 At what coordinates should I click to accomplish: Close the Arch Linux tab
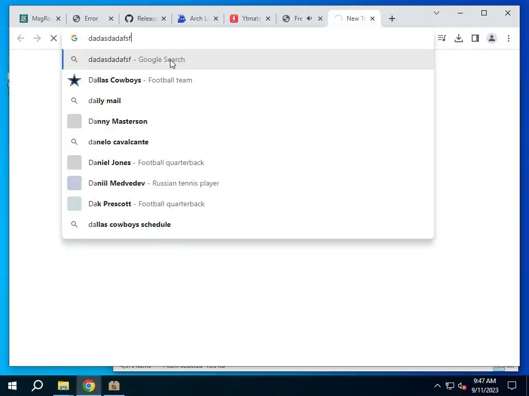tap(216, 19)
